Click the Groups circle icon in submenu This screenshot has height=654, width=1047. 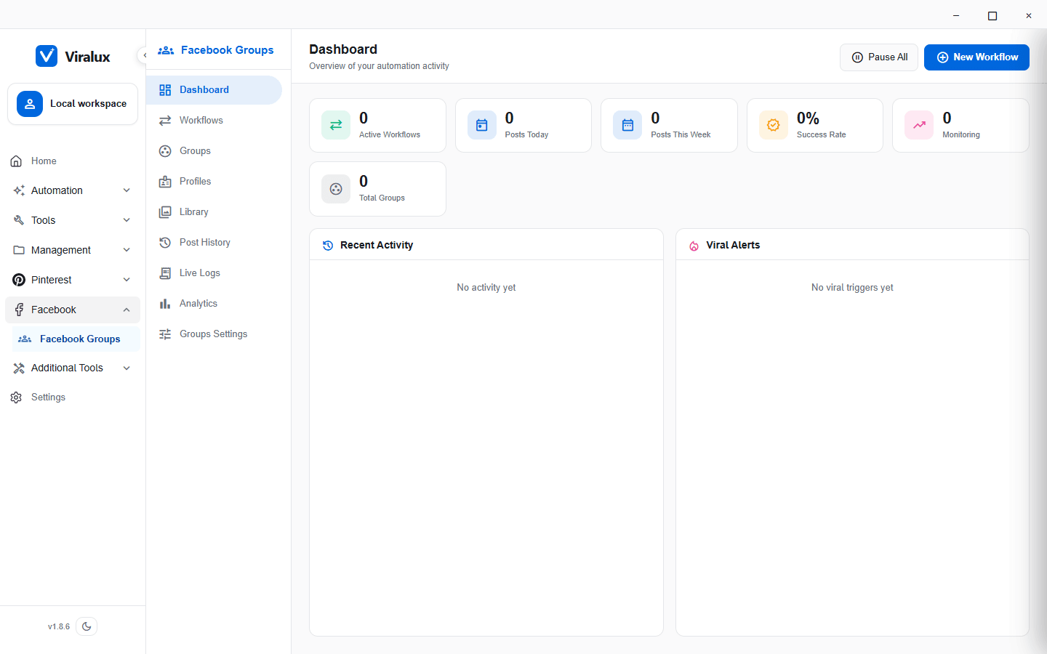point(165,151)
